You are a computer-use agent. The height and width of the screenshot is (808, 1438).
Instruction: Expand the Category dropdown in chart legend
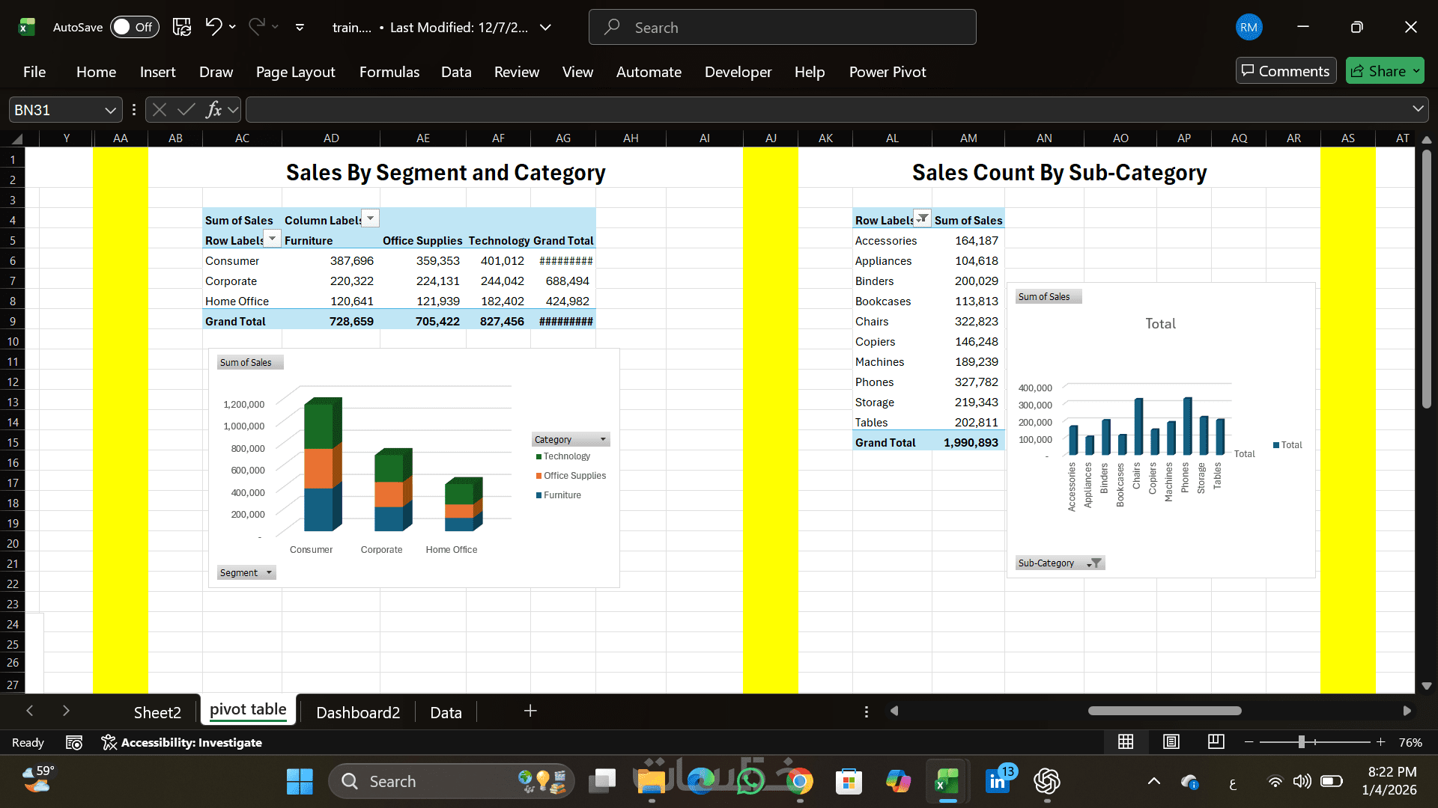click(602, 439)
